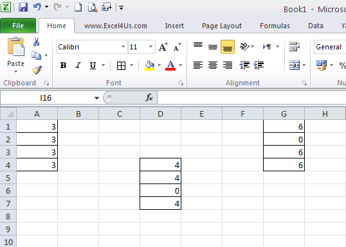Click the Save icon in quick access toolbar
The height and width of the screenshot is (247, 346).
tap(23, 7)
